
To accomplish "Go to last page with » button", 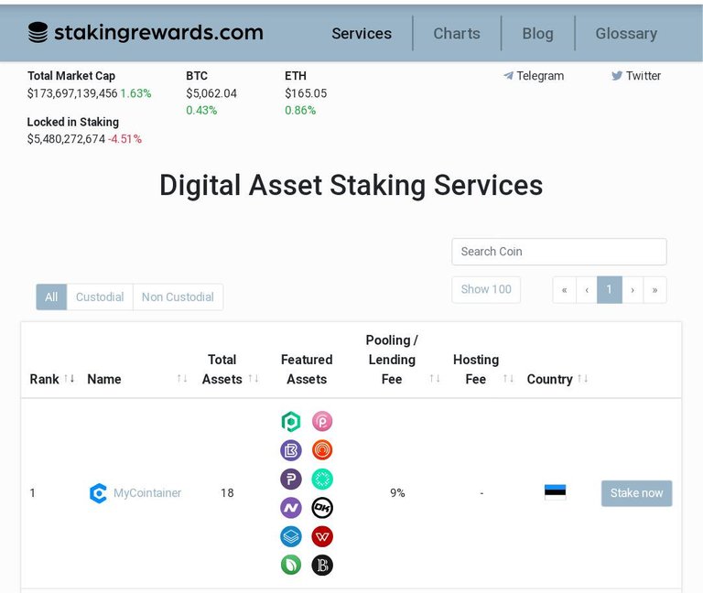I will tap(654, 290).
